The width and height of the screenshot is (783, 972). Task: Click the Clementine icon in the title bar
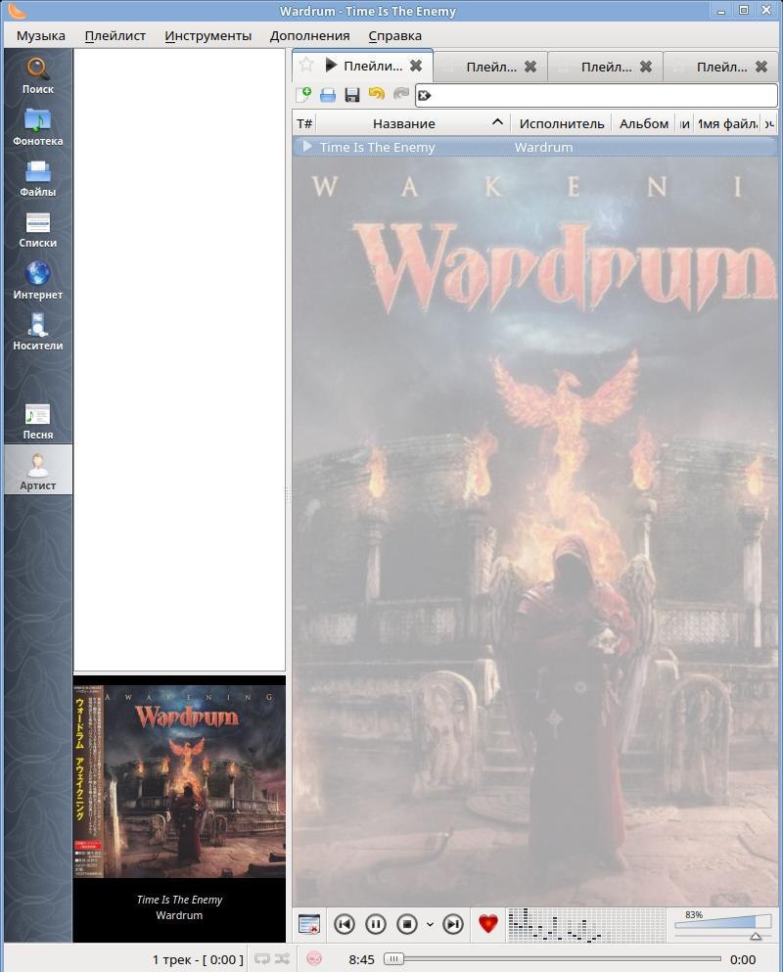(x=17, y=11)
